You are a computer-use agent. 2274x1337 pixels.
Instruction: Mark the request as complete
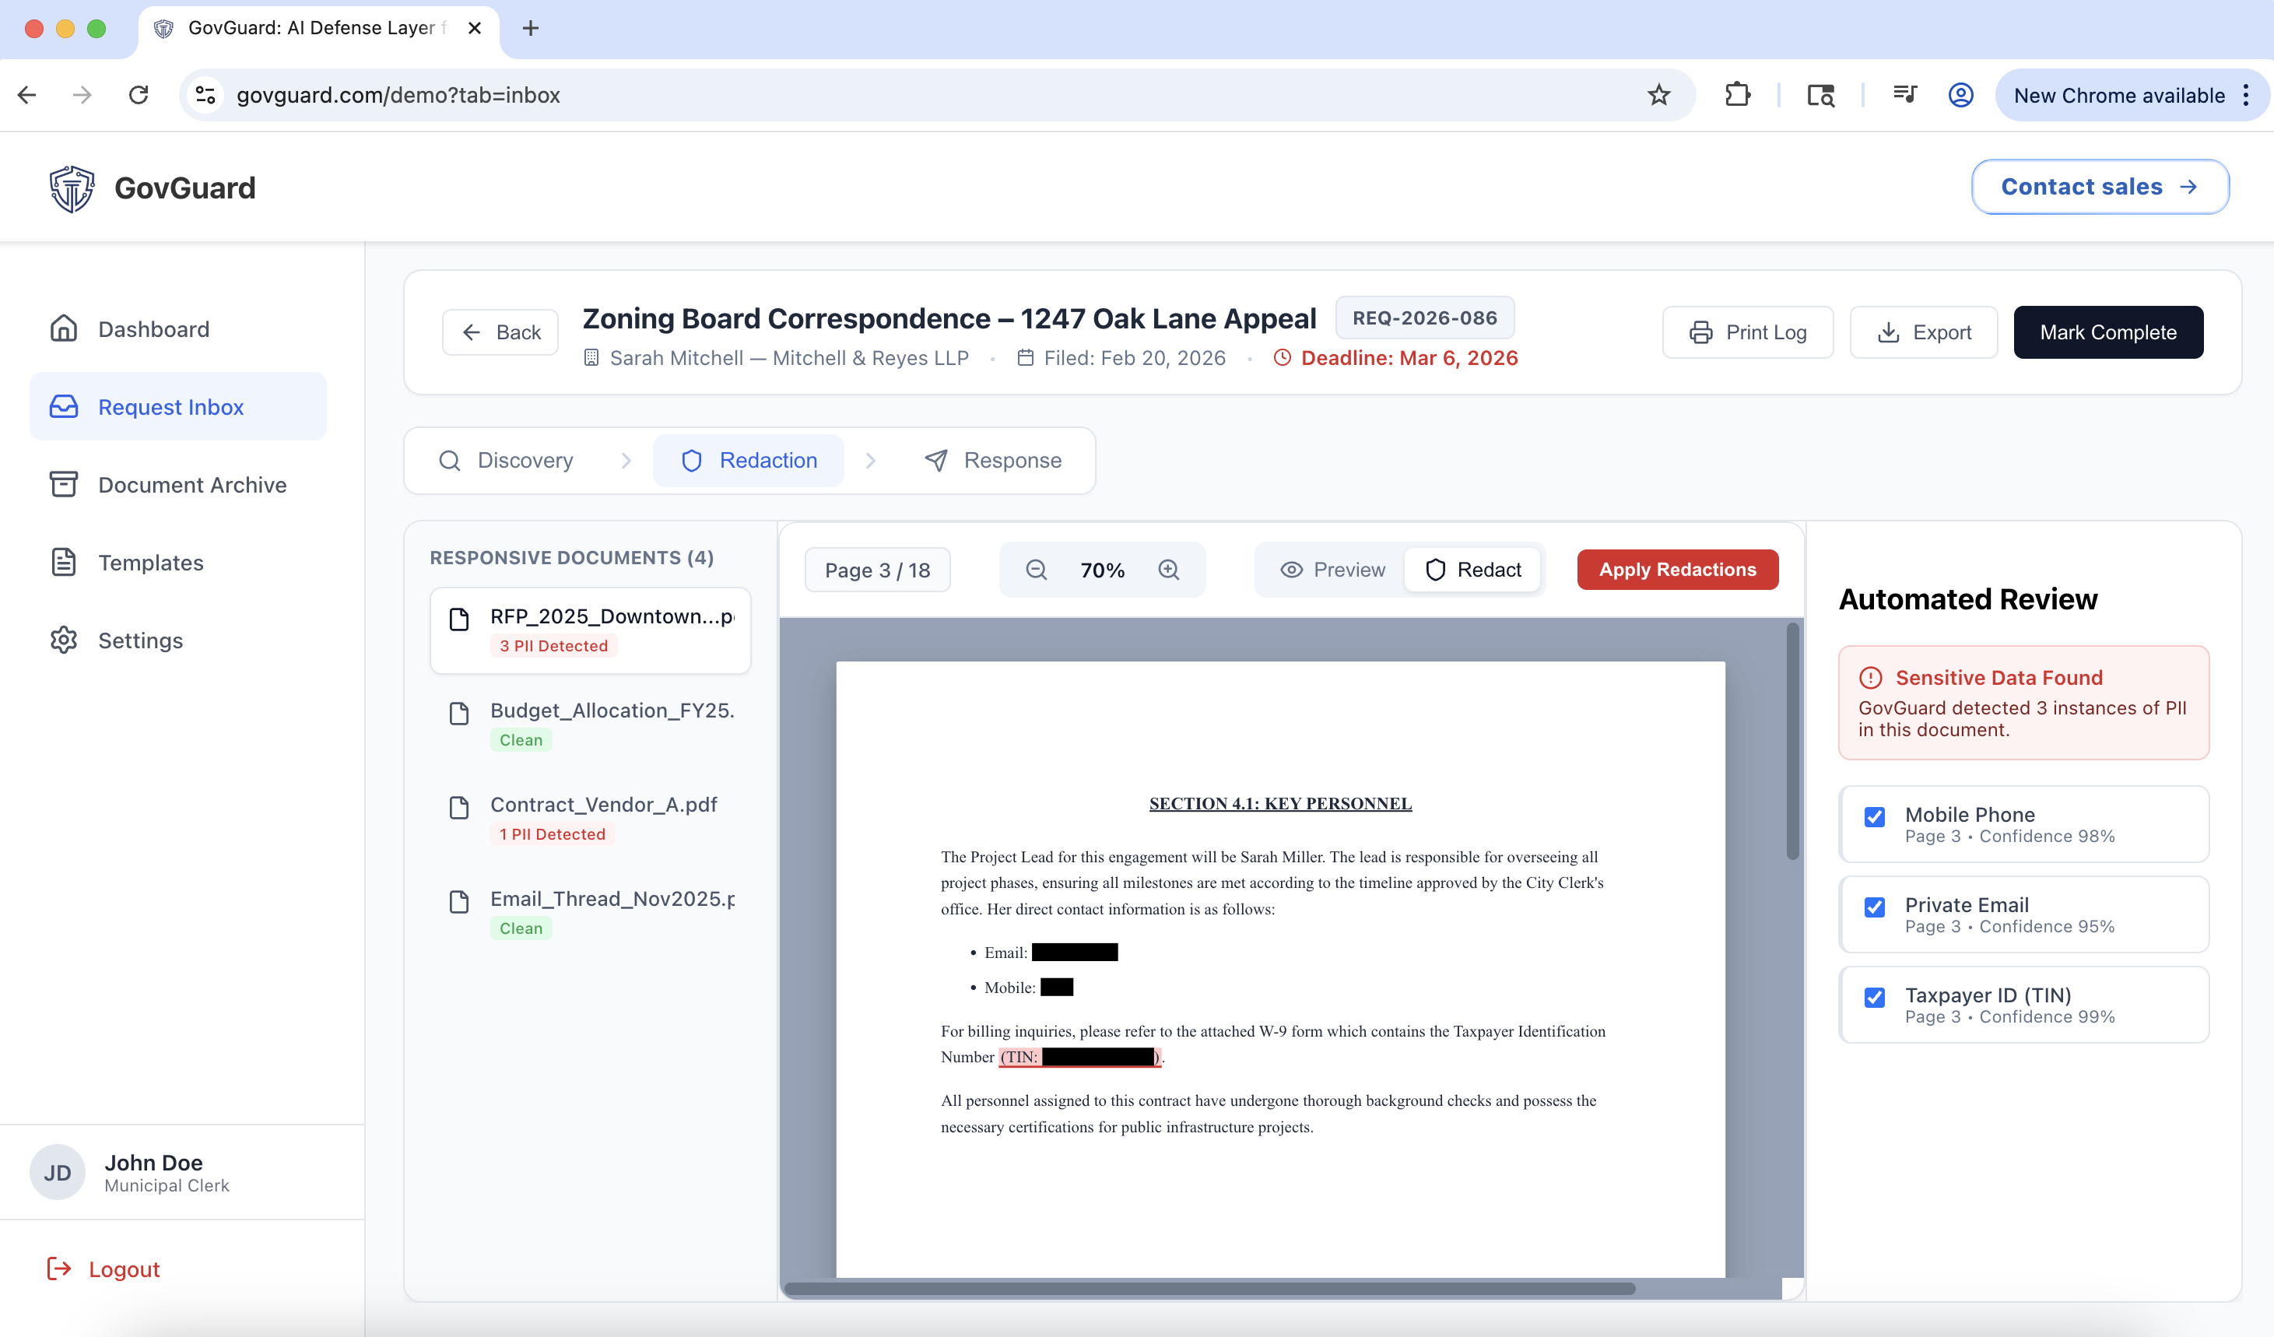pyautogui.click(x=2109, y=332)
